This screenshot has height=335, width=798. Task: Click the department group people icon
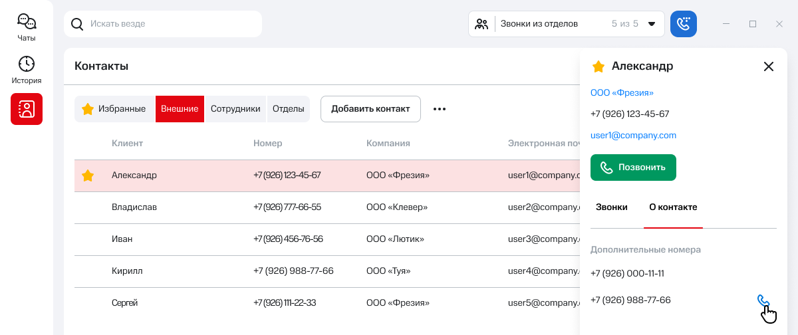point(482,24)
